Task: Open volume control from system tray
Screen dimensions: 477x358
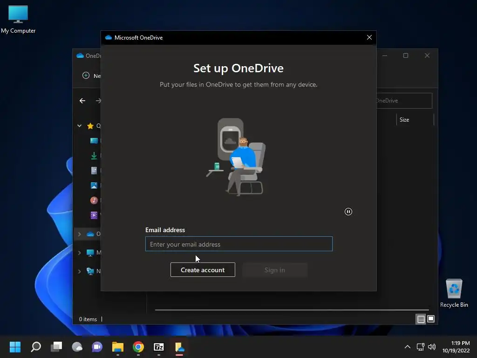Action: click(x=432, y=347)
